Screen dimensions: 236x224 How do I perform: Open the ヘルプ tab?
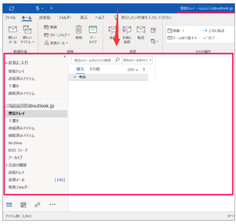pos(100,17)
